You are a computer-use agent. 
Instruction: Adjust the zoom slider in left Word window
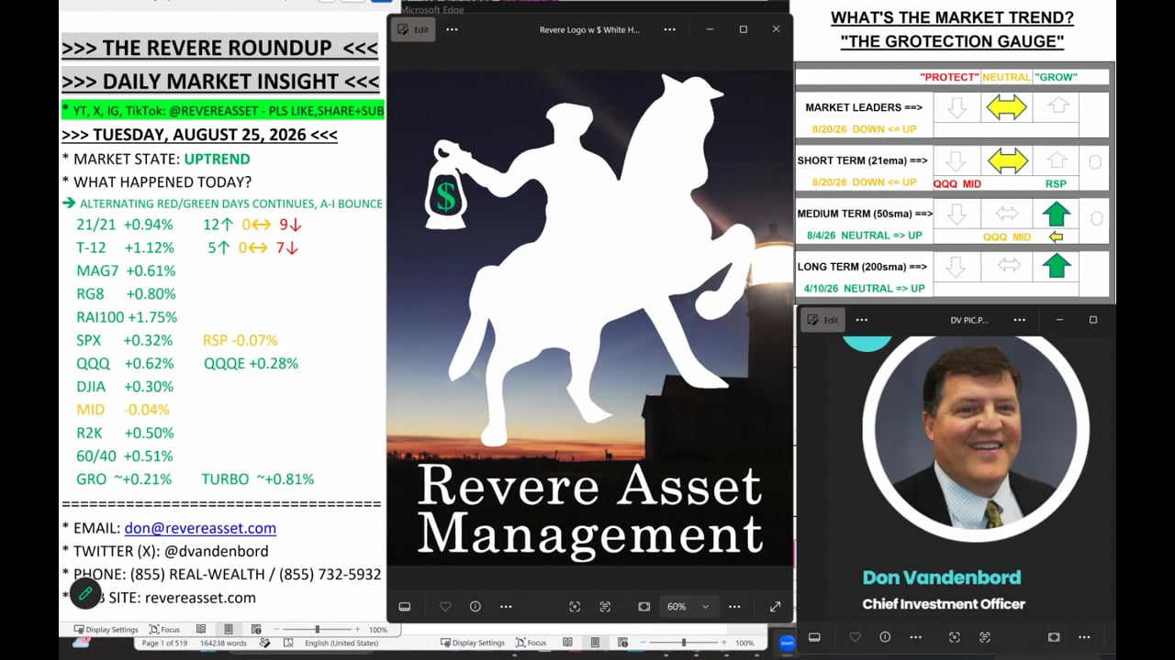[x=318, y=630]
